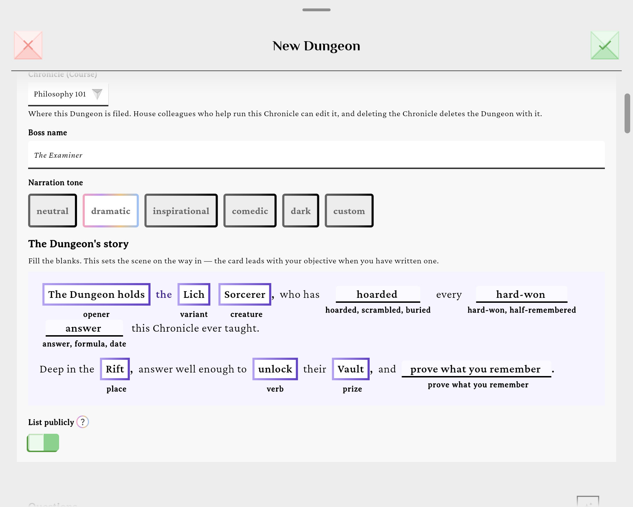Open the place choice 'Rift'
Screen dimensions: 633x507
(x=115, y=369)
